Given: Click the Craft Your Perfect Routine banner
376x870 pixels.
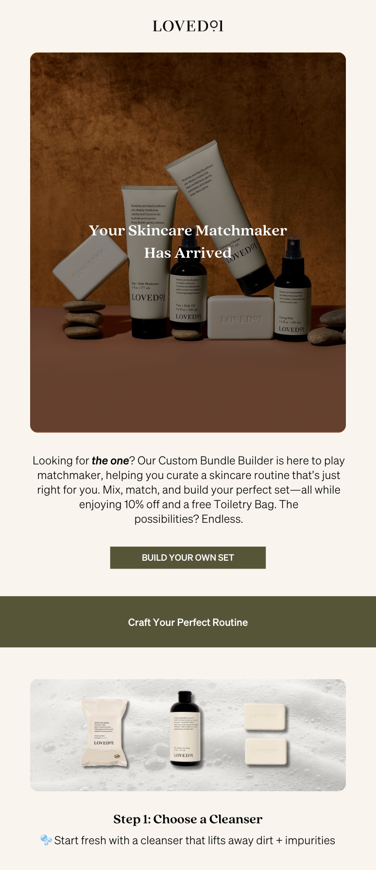Looking at the screenshot, I should [188, 622].
